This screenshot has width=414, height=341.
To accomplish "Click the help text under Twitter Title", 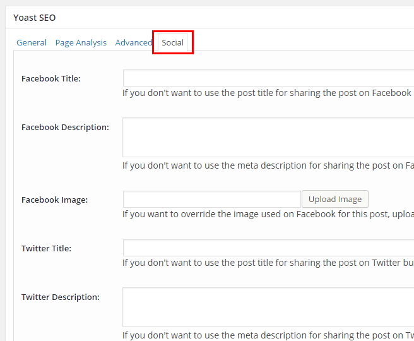I will 268,263.
